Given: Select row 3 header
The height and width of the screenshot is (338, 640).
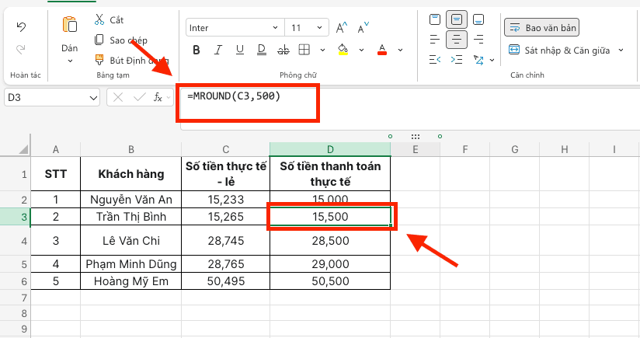Looking at the screenshot, I should [15, 216].
